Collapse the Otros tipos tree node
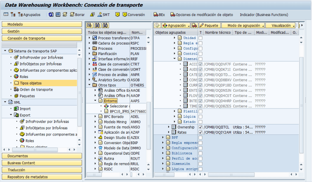Image resolution: width=312 pixels, height=182 pixels. click(x=90, y=85)
